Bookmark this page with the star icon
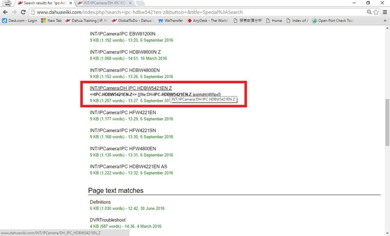This screenshot has width=390, height=236. pos(376,12)
